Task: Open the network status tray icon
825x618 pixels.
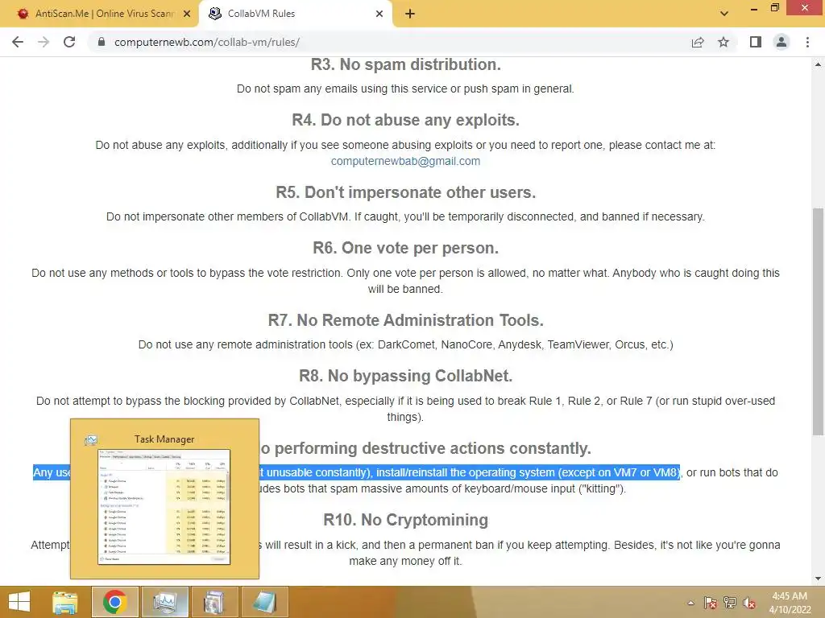Action: coord(730,603)
